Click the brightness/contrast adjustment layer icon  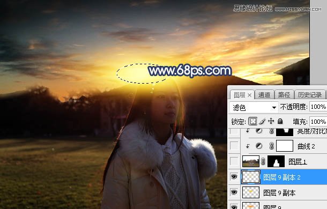259,131
